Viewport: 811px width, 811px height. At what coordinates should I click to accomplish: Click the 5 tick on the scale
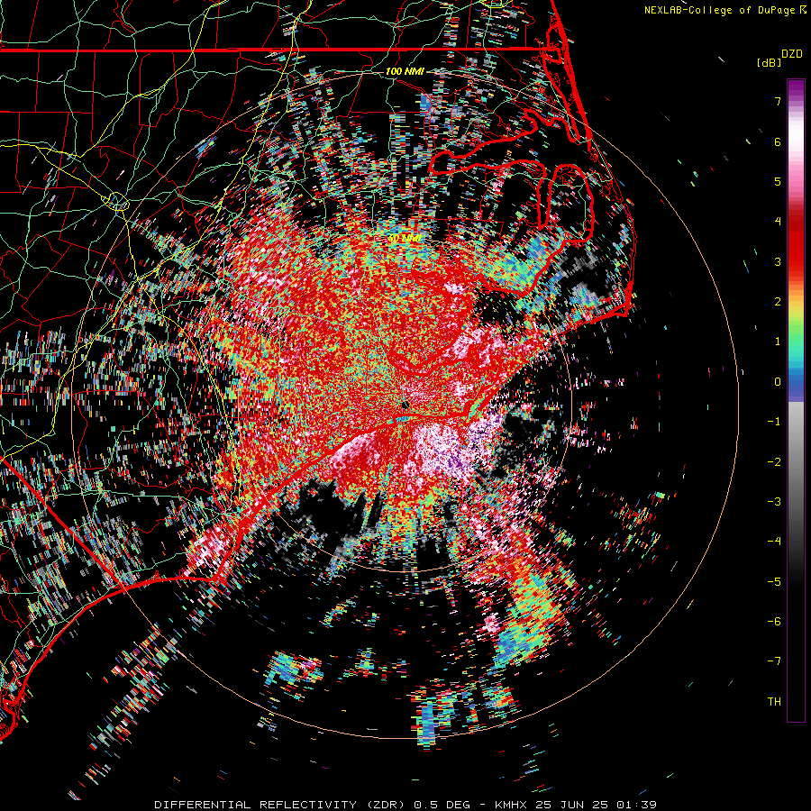coord(778,181)
